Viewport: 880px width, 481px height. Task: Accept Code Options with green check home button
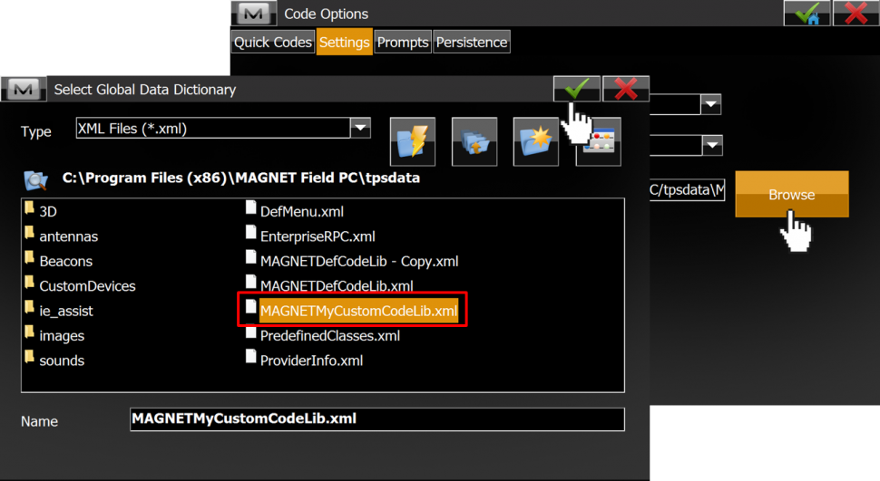[x=807, y=14]
